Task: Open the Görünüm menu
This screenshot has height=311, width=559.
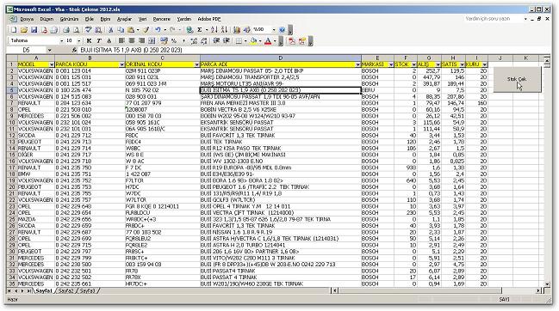Action: click(x=69, y=19)
